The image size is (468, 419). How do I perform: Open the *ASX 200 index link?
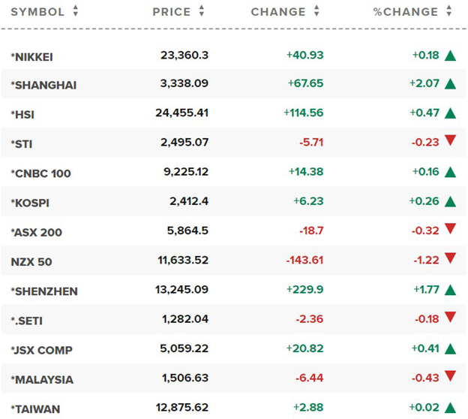pyautogui.click(x=37, y=232)
